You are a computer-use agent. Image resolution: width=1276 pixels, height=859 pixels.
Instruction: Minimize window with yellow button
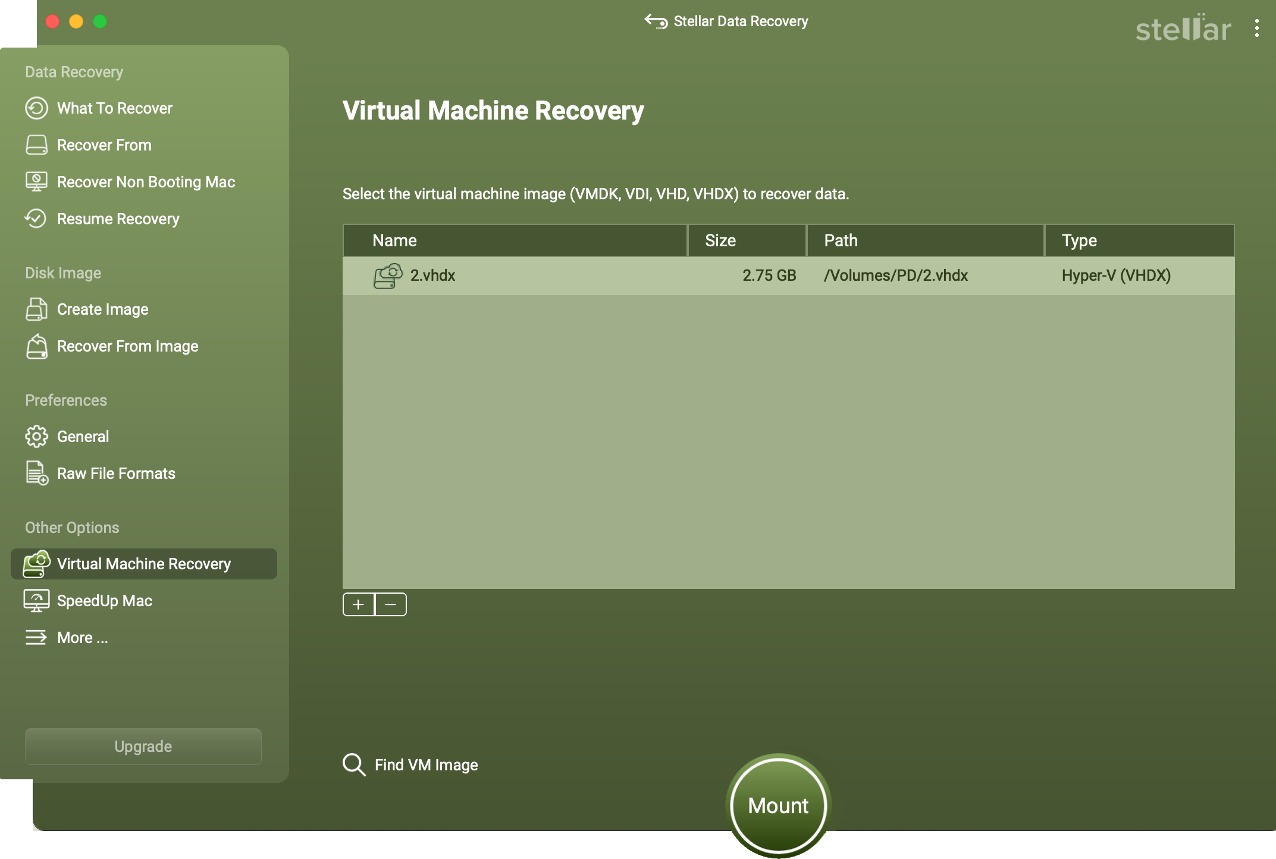click(x=76, y=21)
